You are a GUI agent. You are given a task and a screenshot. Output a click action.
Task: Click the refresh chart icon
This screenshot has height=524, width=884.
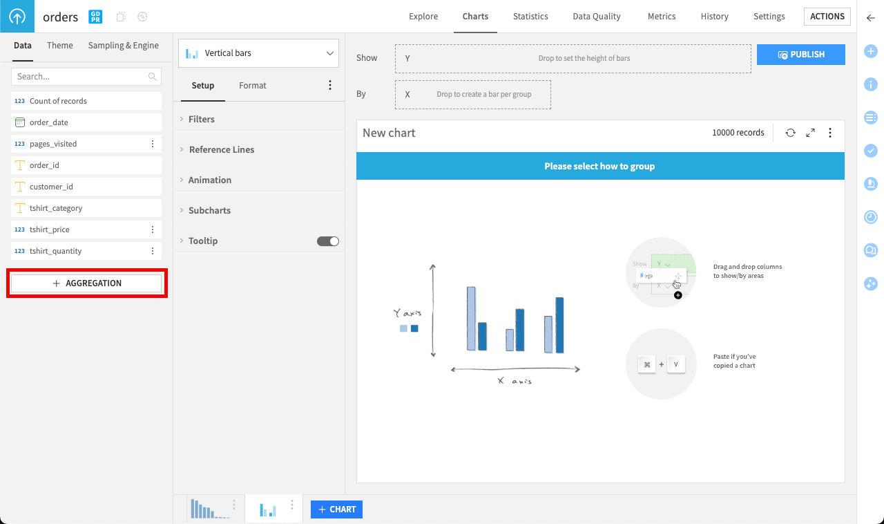point(790,133)
